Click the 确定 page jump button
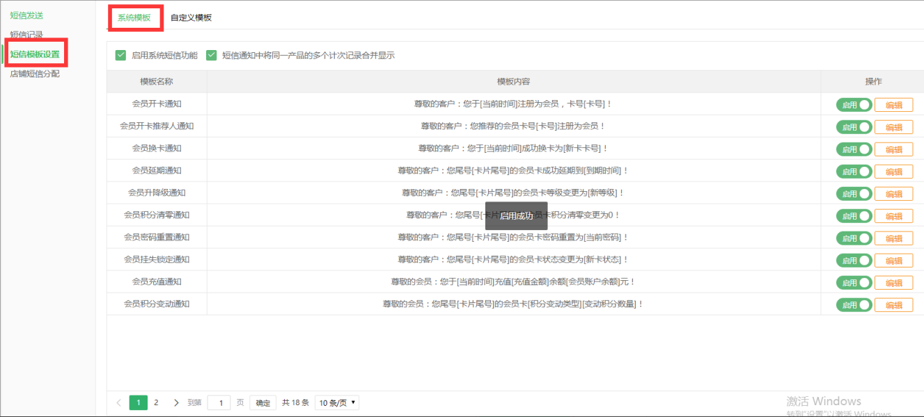The width and height of the screenshot is (924, 417). pos(263,402)
